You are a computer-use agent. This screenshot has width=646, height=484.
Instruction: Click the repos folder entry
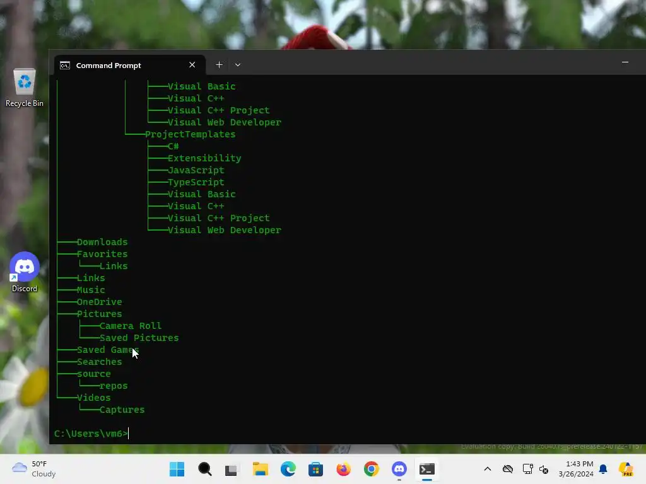click(114, 386)
